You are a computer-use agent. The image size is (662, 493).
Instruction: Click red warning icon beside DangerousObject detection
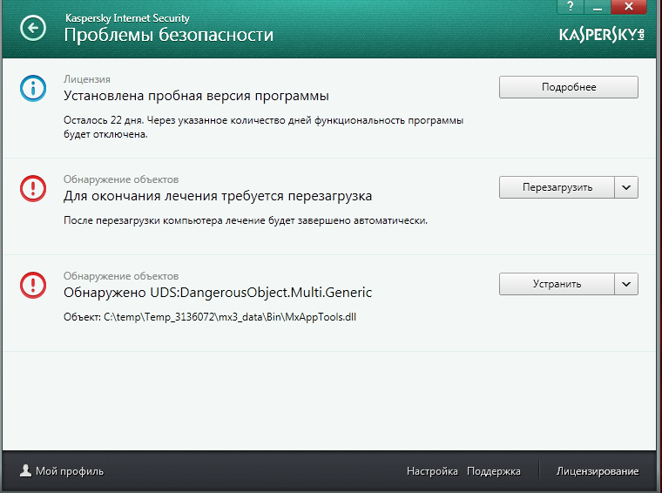tap(33, 284)
